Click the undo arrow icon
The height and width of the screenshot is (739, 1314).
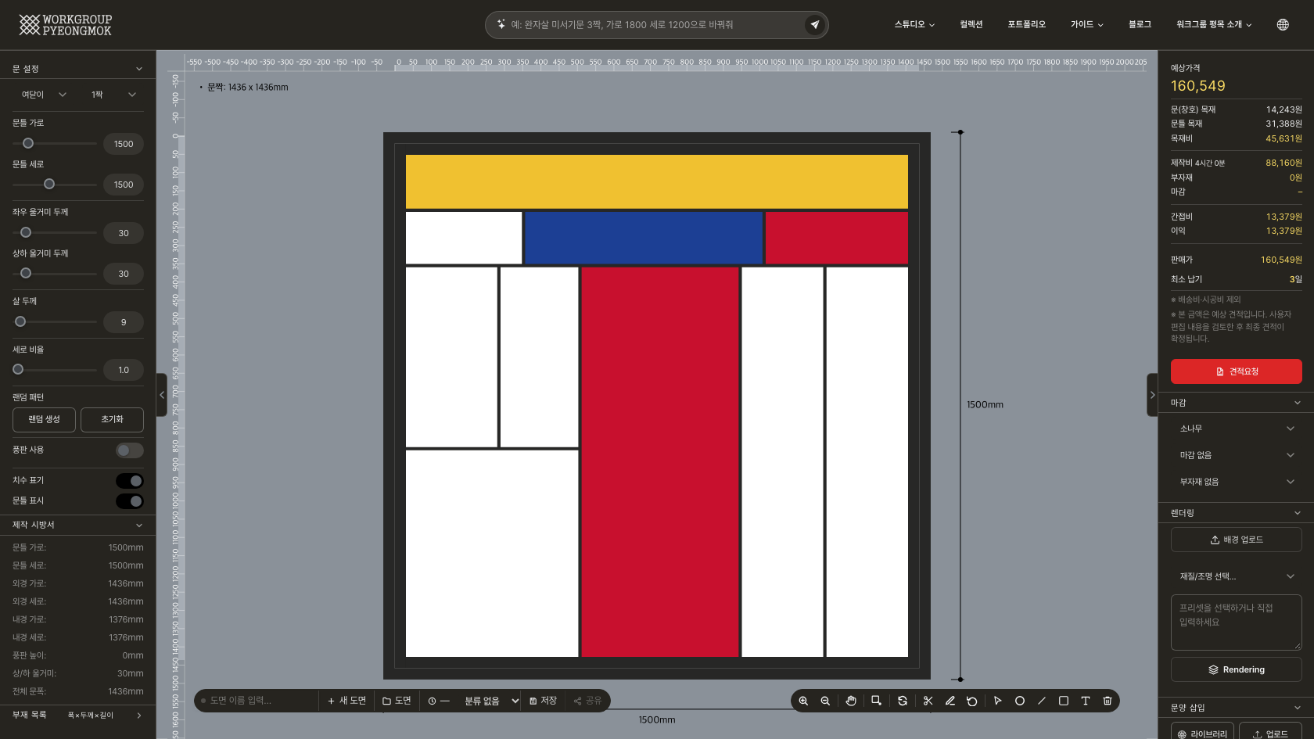click(x=972, y=701)
